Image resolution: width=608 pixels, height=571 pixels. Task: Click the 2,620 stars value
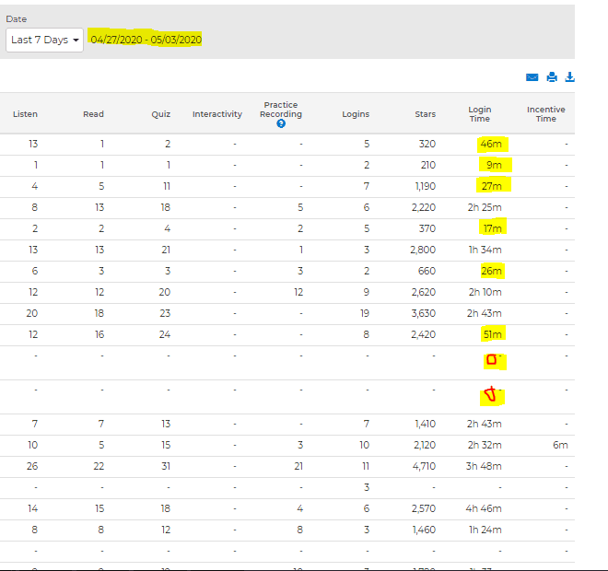click(424, 292)
